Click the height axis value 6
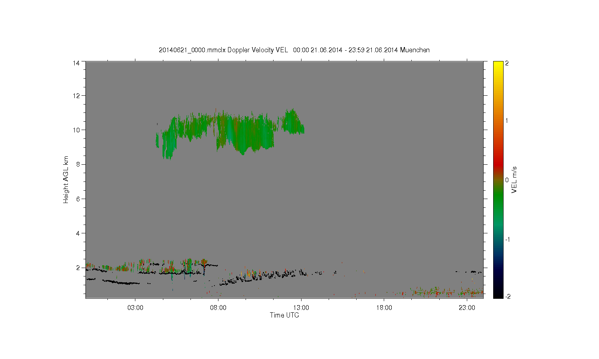 point(78,199)
